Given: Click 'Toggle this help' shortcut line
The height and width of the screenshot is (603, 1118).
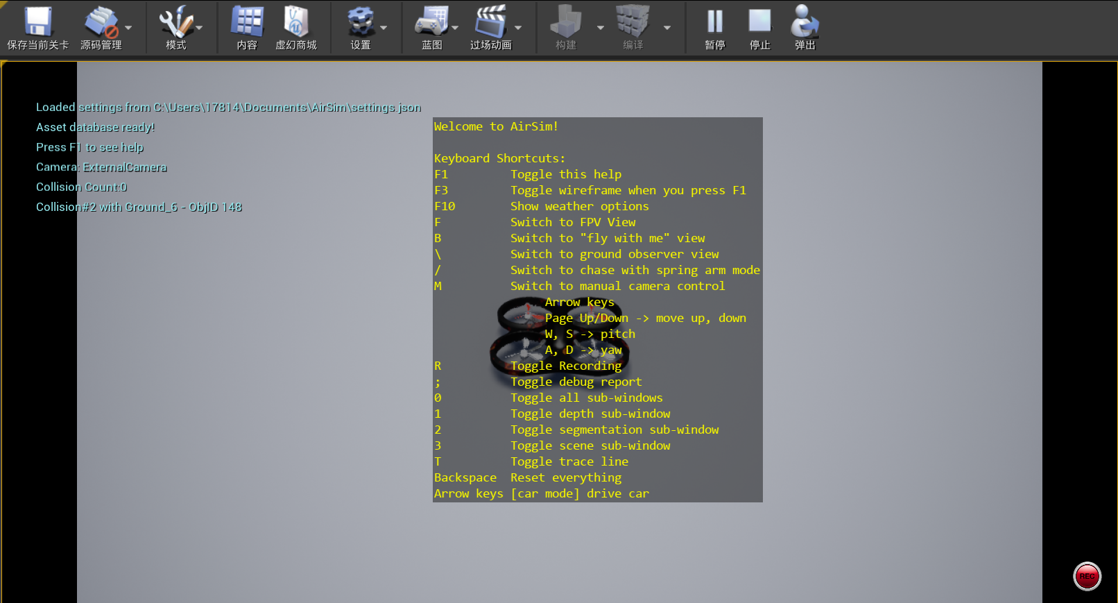Looking at the screenshot, I should [x=566, y=174].
